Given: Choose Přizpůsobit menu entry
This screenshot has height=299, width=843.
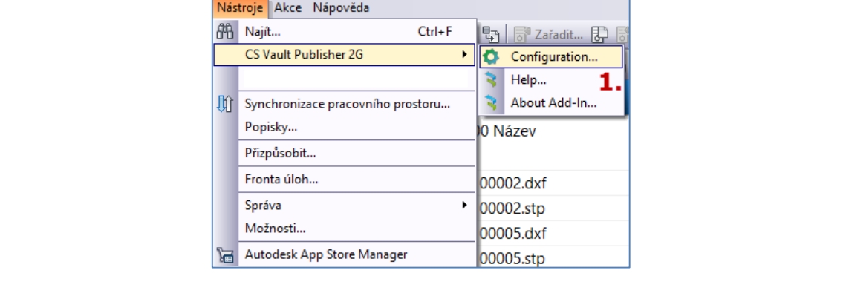Looking at the screenshot, I should click(280, 154).
